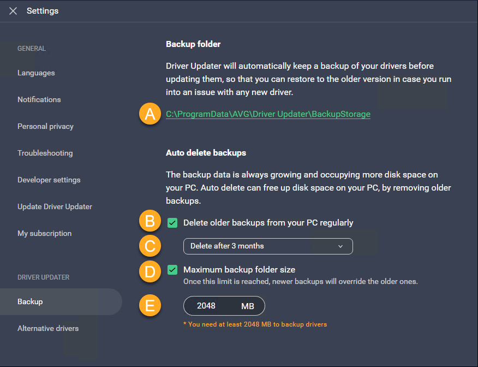Disable the Maximum backup folder size checkbox
The width and height of the screenshot is (478, 367).
(172, 270)
